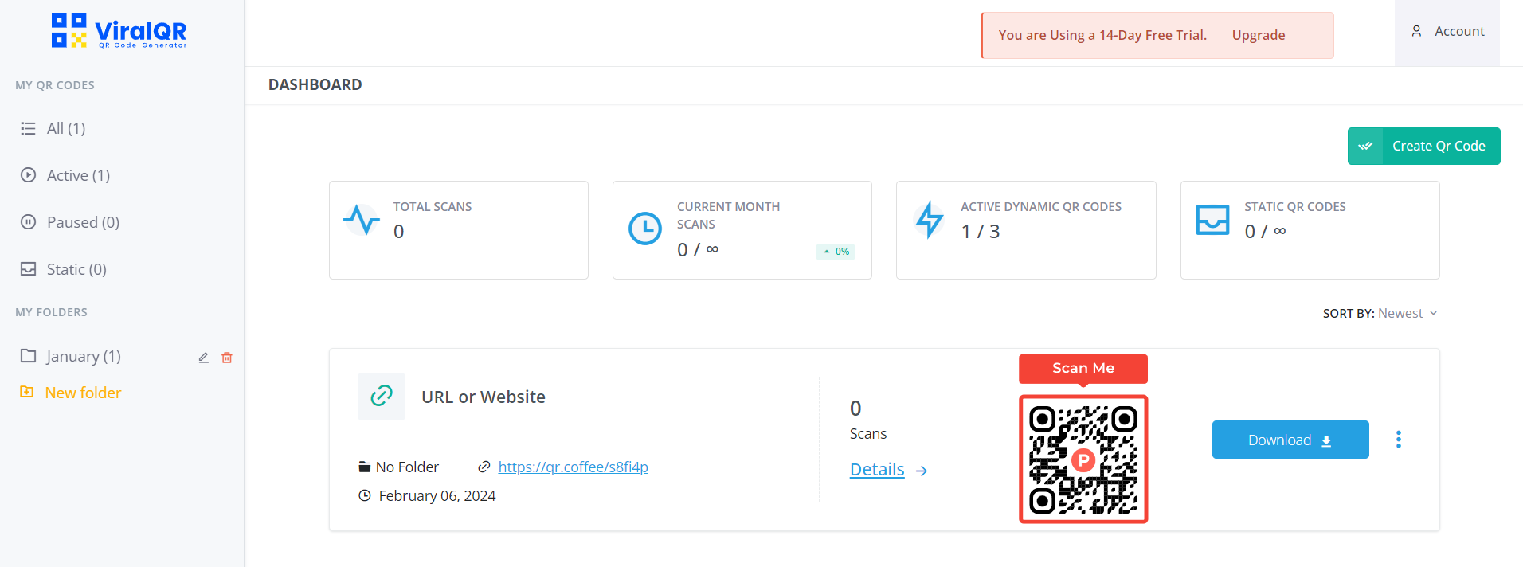Click the Static QR Codes inbox icon
The width and height of the screenshot is (1523, 567).
point(1212,220)
